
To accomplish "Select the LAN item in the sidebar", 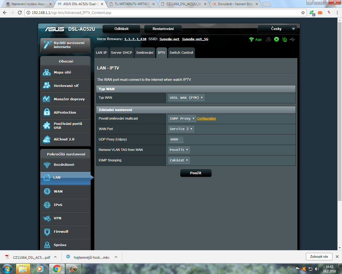I will 65,178.
